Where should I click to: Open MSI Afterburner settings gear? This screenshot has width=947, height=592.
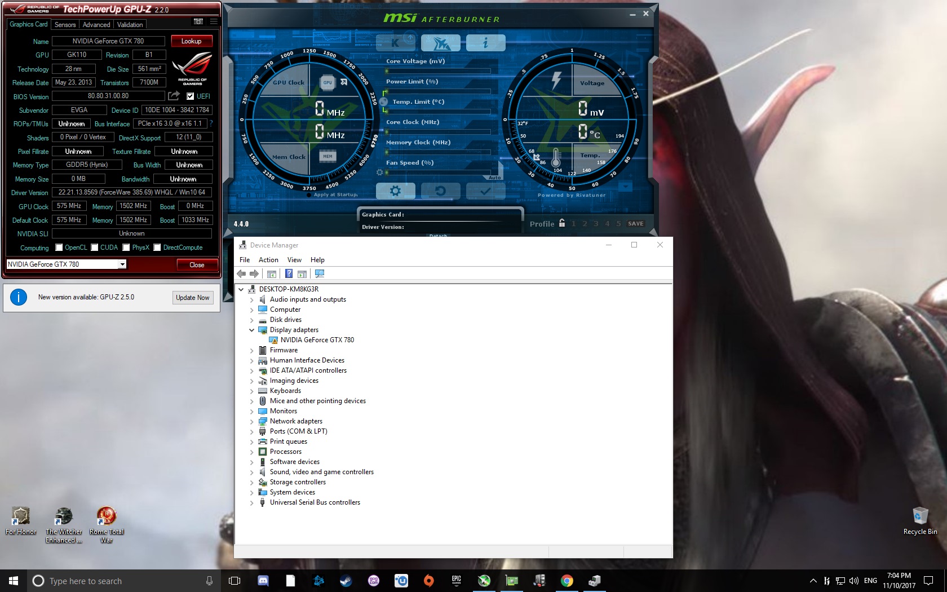click(x=395, y=191)
